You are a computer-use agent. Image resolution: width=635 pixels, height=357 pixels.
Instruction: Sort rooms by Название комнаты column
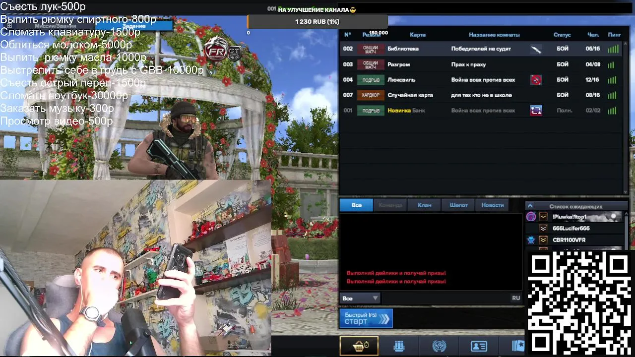click(x=494, y=35)
